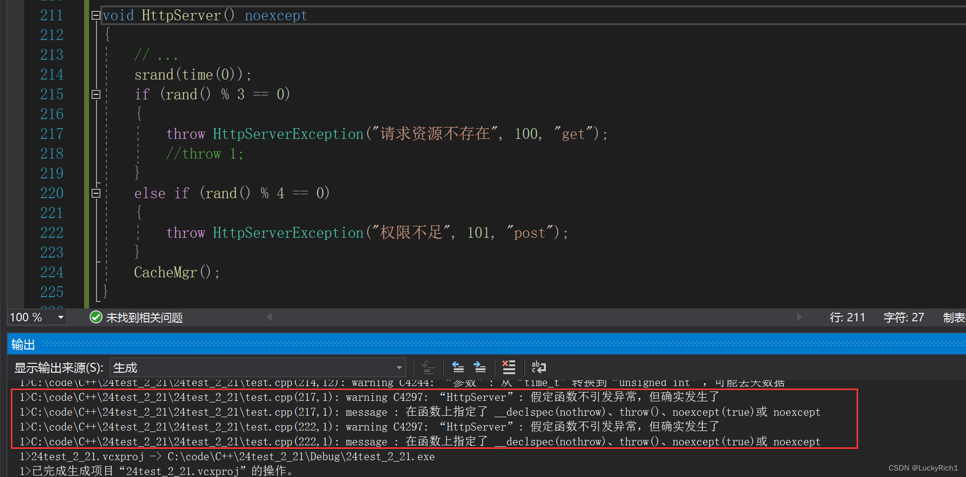Click the "权限不足" string literal

[411, 232]
